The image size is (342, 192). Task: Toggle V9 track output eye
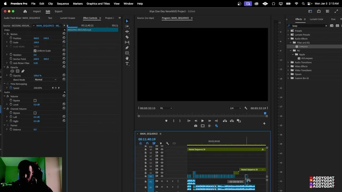[x=162, y=149]
